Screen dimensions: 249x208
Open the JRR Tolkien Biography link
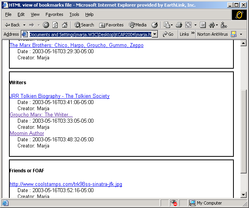click(x=60, y=96)
